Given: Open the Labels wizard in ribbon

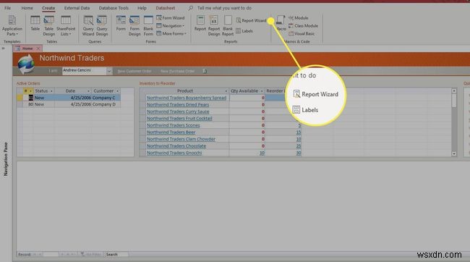Looking at the screenshot, I should coord(244,31).
